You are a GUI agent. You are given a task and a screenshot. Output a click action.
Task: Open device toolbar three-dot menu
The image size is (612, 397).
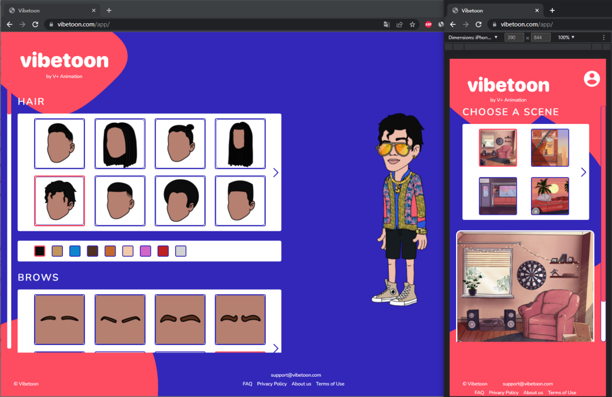[604, 37]
